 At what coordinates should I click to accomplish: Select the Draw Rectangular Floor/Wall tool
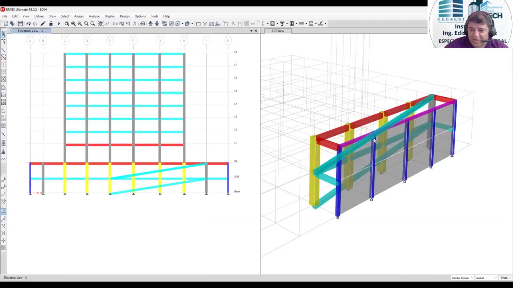coord(4,95)
